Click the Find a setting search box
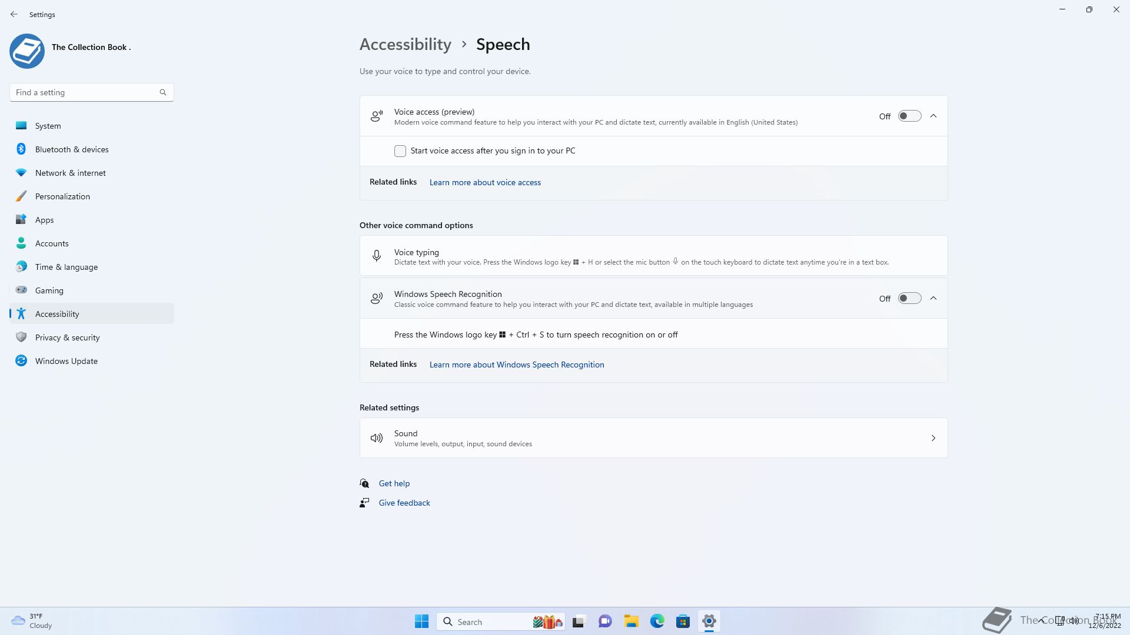Screen dimensions: 1130x635 [x=91, y=92]
